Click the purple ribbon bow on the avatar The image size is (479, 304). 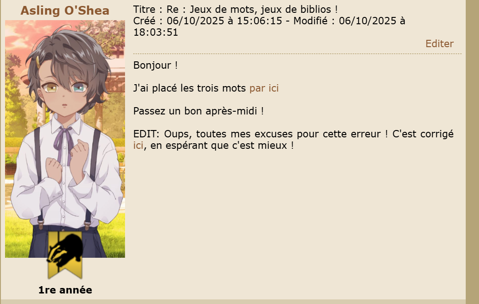[64, 142]
